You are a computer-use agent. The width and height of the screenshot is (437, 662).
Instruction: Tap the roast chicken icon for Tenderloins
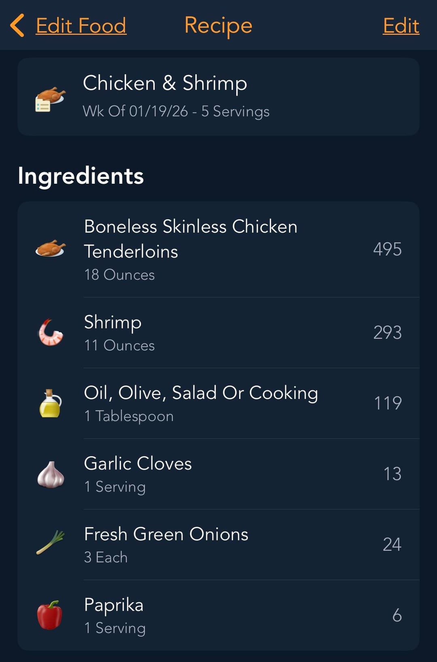(x=50, y=248)
